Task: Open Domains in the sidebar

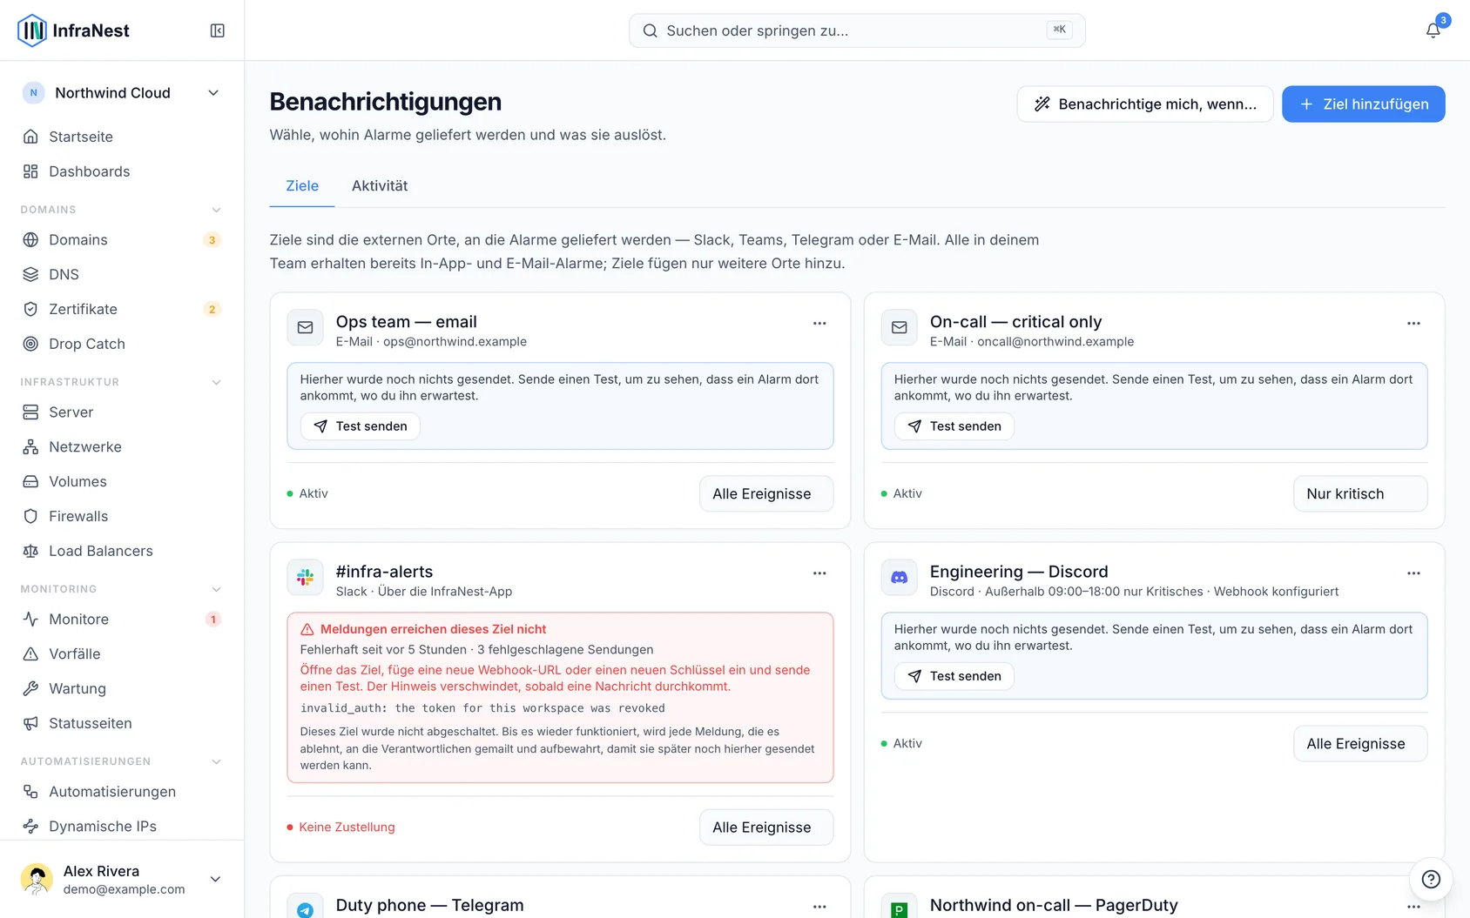Action: (122, 239)
